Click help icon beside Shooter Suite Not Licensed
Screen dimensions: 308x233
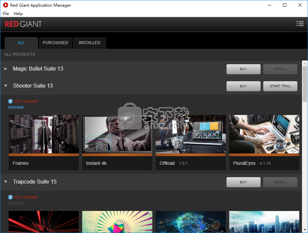pyautogui.click(x=10, y=101)
